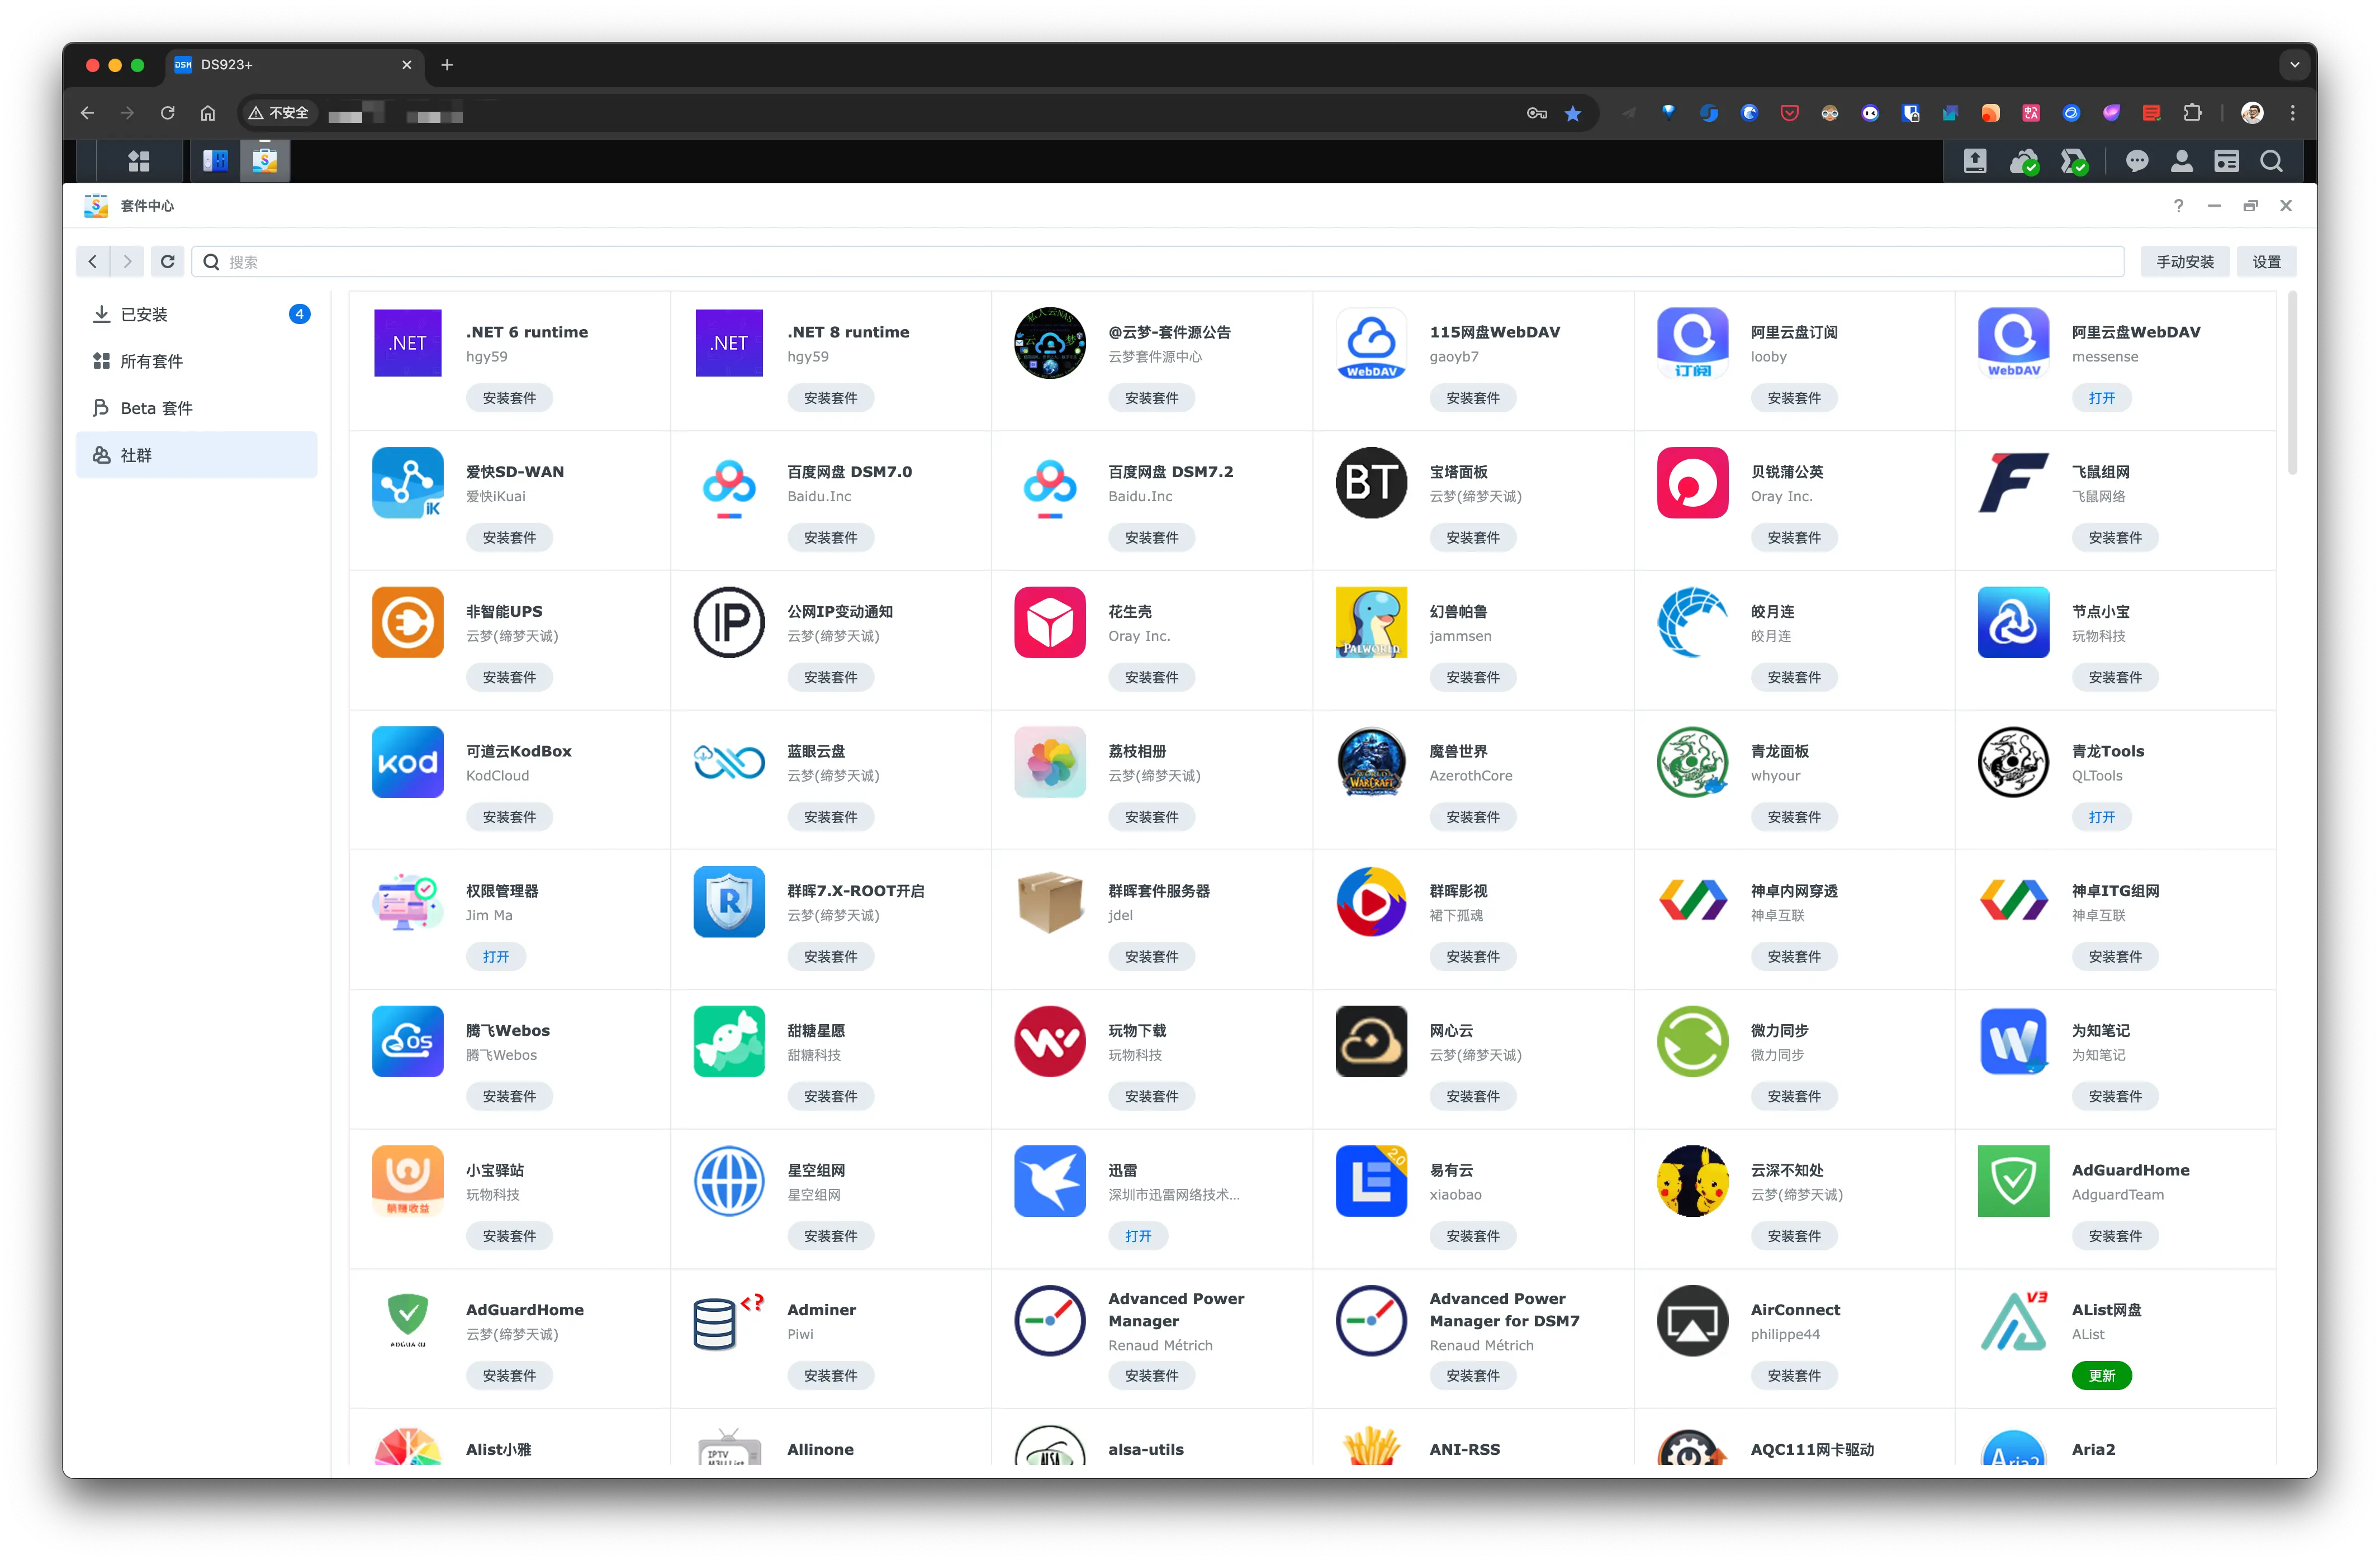The image size is (2380, 1561).
Task: Click 打开 button for 迅雷
Action: tap(1138, 1236)
